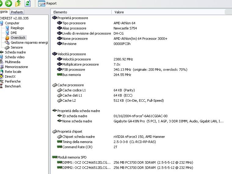The image size is (232, 174).
Task: Click the Tipo processore row icon
Action: tap(60, 23)
